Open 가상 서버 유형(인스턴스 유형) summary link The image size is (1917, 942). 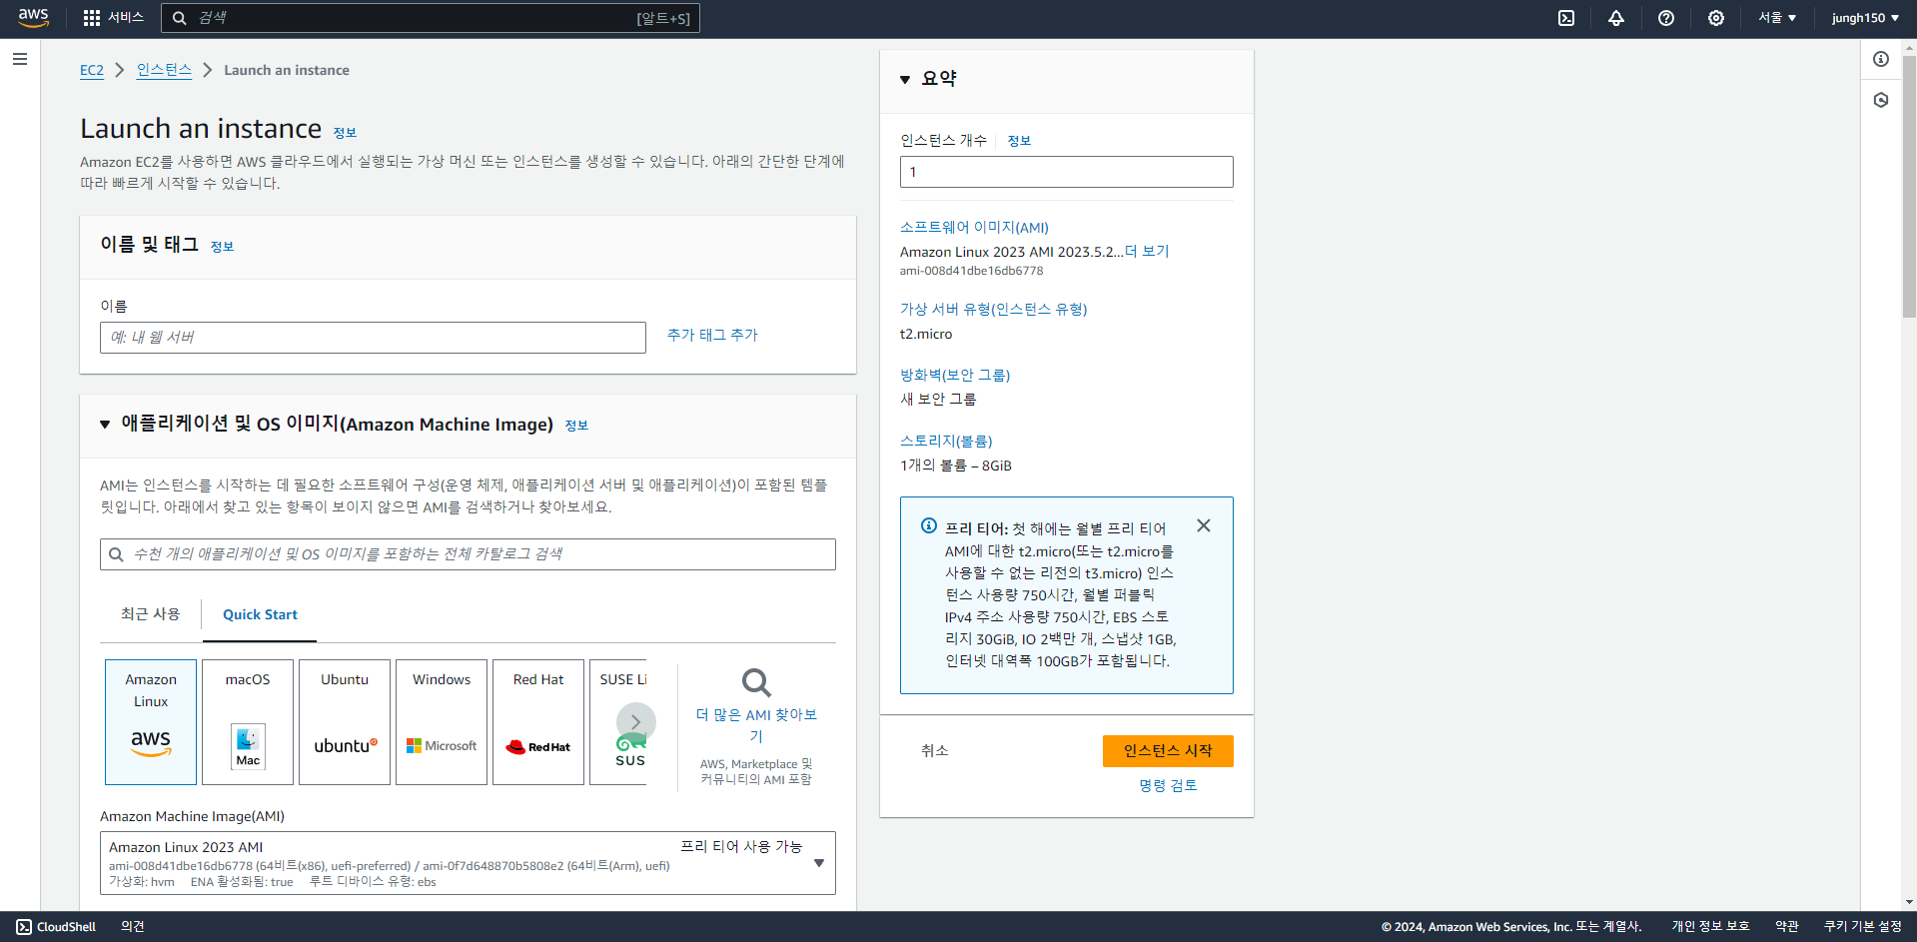tap(993, 310)
